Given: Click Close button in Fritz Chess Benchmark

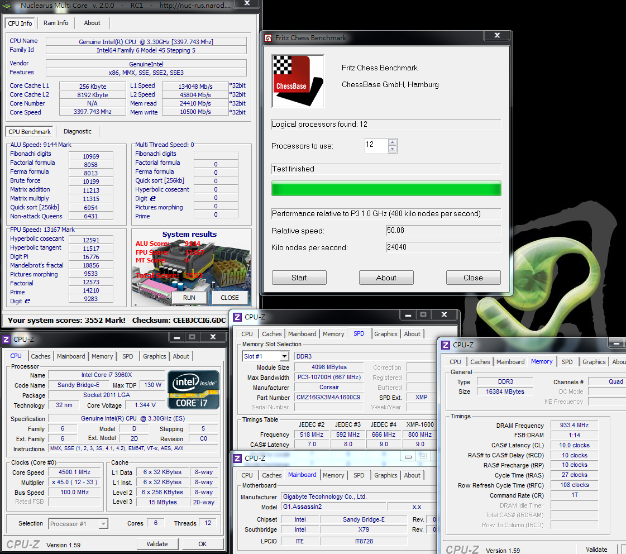Looking at the screenshot, I should pyautogui.click(x=473, y=278).
